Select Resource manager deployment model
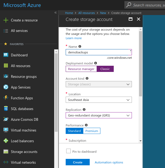 coord(81,69)
